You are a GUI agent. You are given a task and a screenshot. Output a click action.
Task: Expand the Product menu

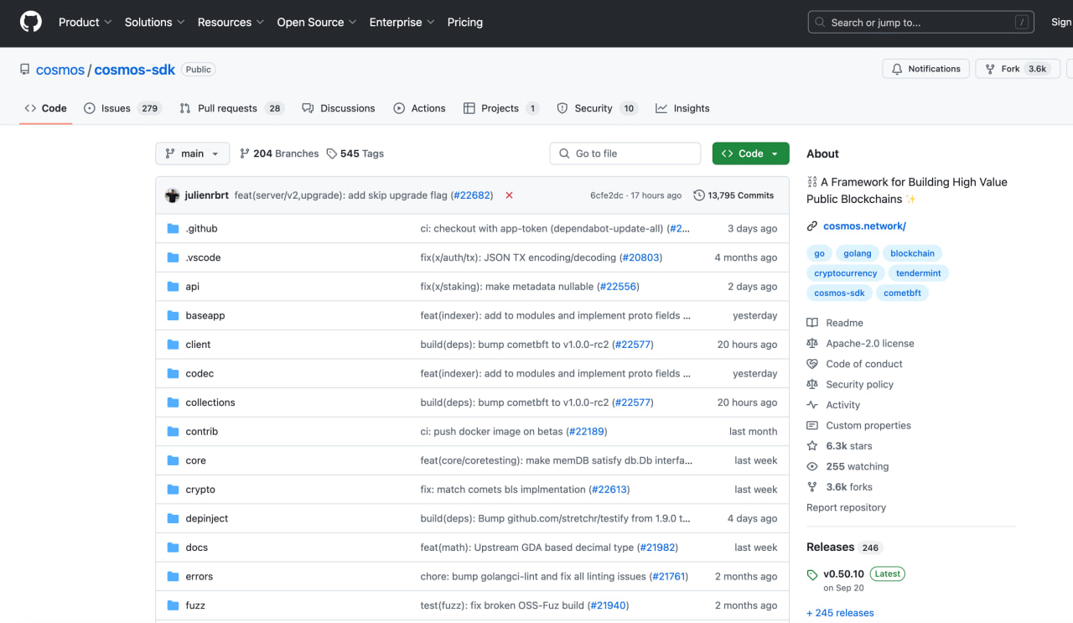pyautogui.click(x=85, y=23)
